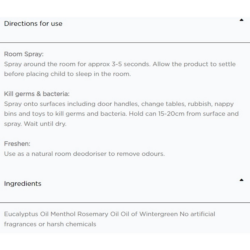Click the Directions for use header
Image resolution: width=250 pixels, height=250 pixels.
(x=33, y=24)
